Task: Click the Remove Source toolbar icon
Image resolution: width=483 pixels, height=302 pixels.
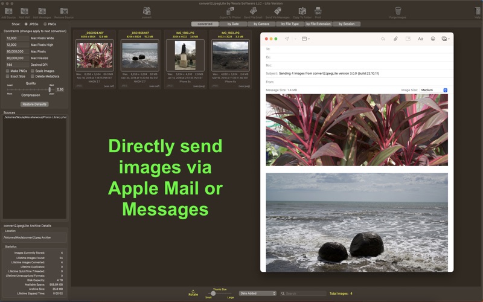Action: coord(64,11)
